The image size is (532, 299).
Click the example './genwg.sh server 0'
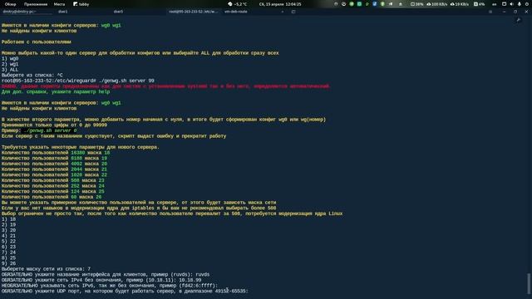click(50, 130)
